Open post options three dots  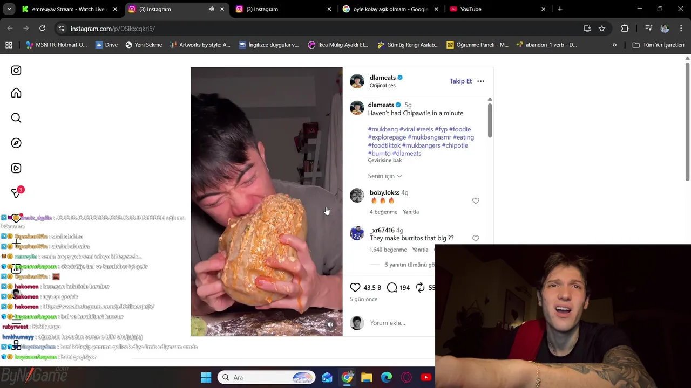click(480, 81)
